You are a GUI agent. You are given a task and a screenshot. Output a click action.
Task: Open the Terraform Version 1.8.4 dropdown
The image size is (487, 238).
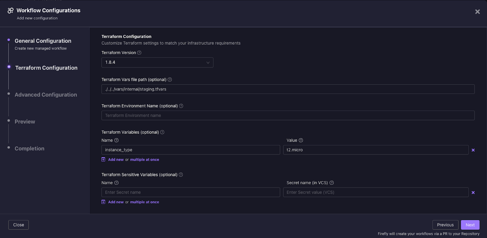coord(157,62)
